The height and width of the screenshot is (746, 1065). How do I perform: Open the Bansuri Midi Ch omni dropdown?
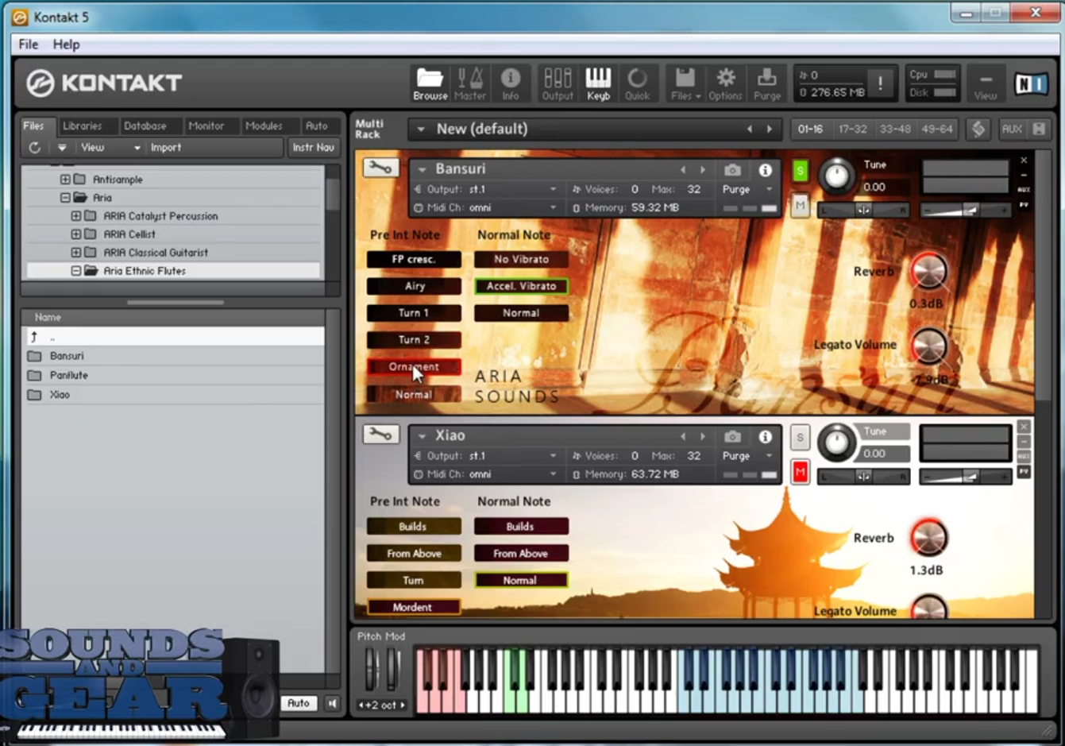486,207
